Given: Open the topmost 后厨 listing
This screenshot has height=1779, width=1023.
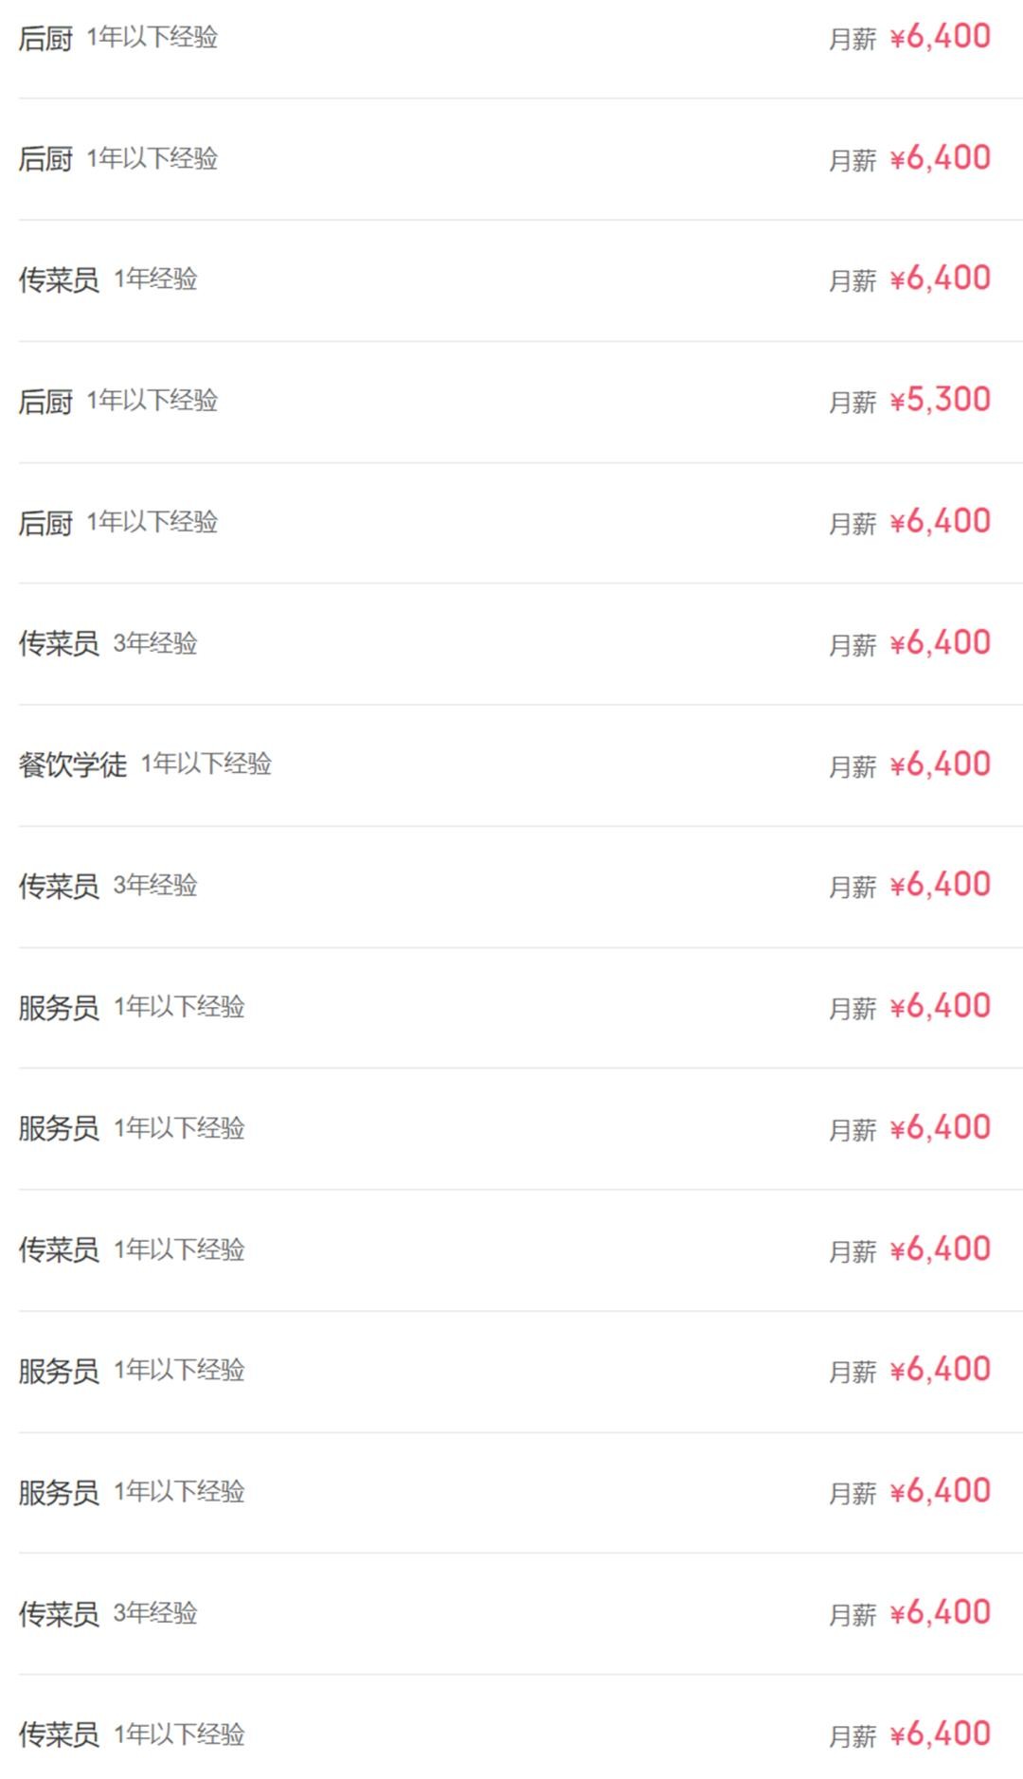Looking at the screenshot, I should tap(45, 38).
